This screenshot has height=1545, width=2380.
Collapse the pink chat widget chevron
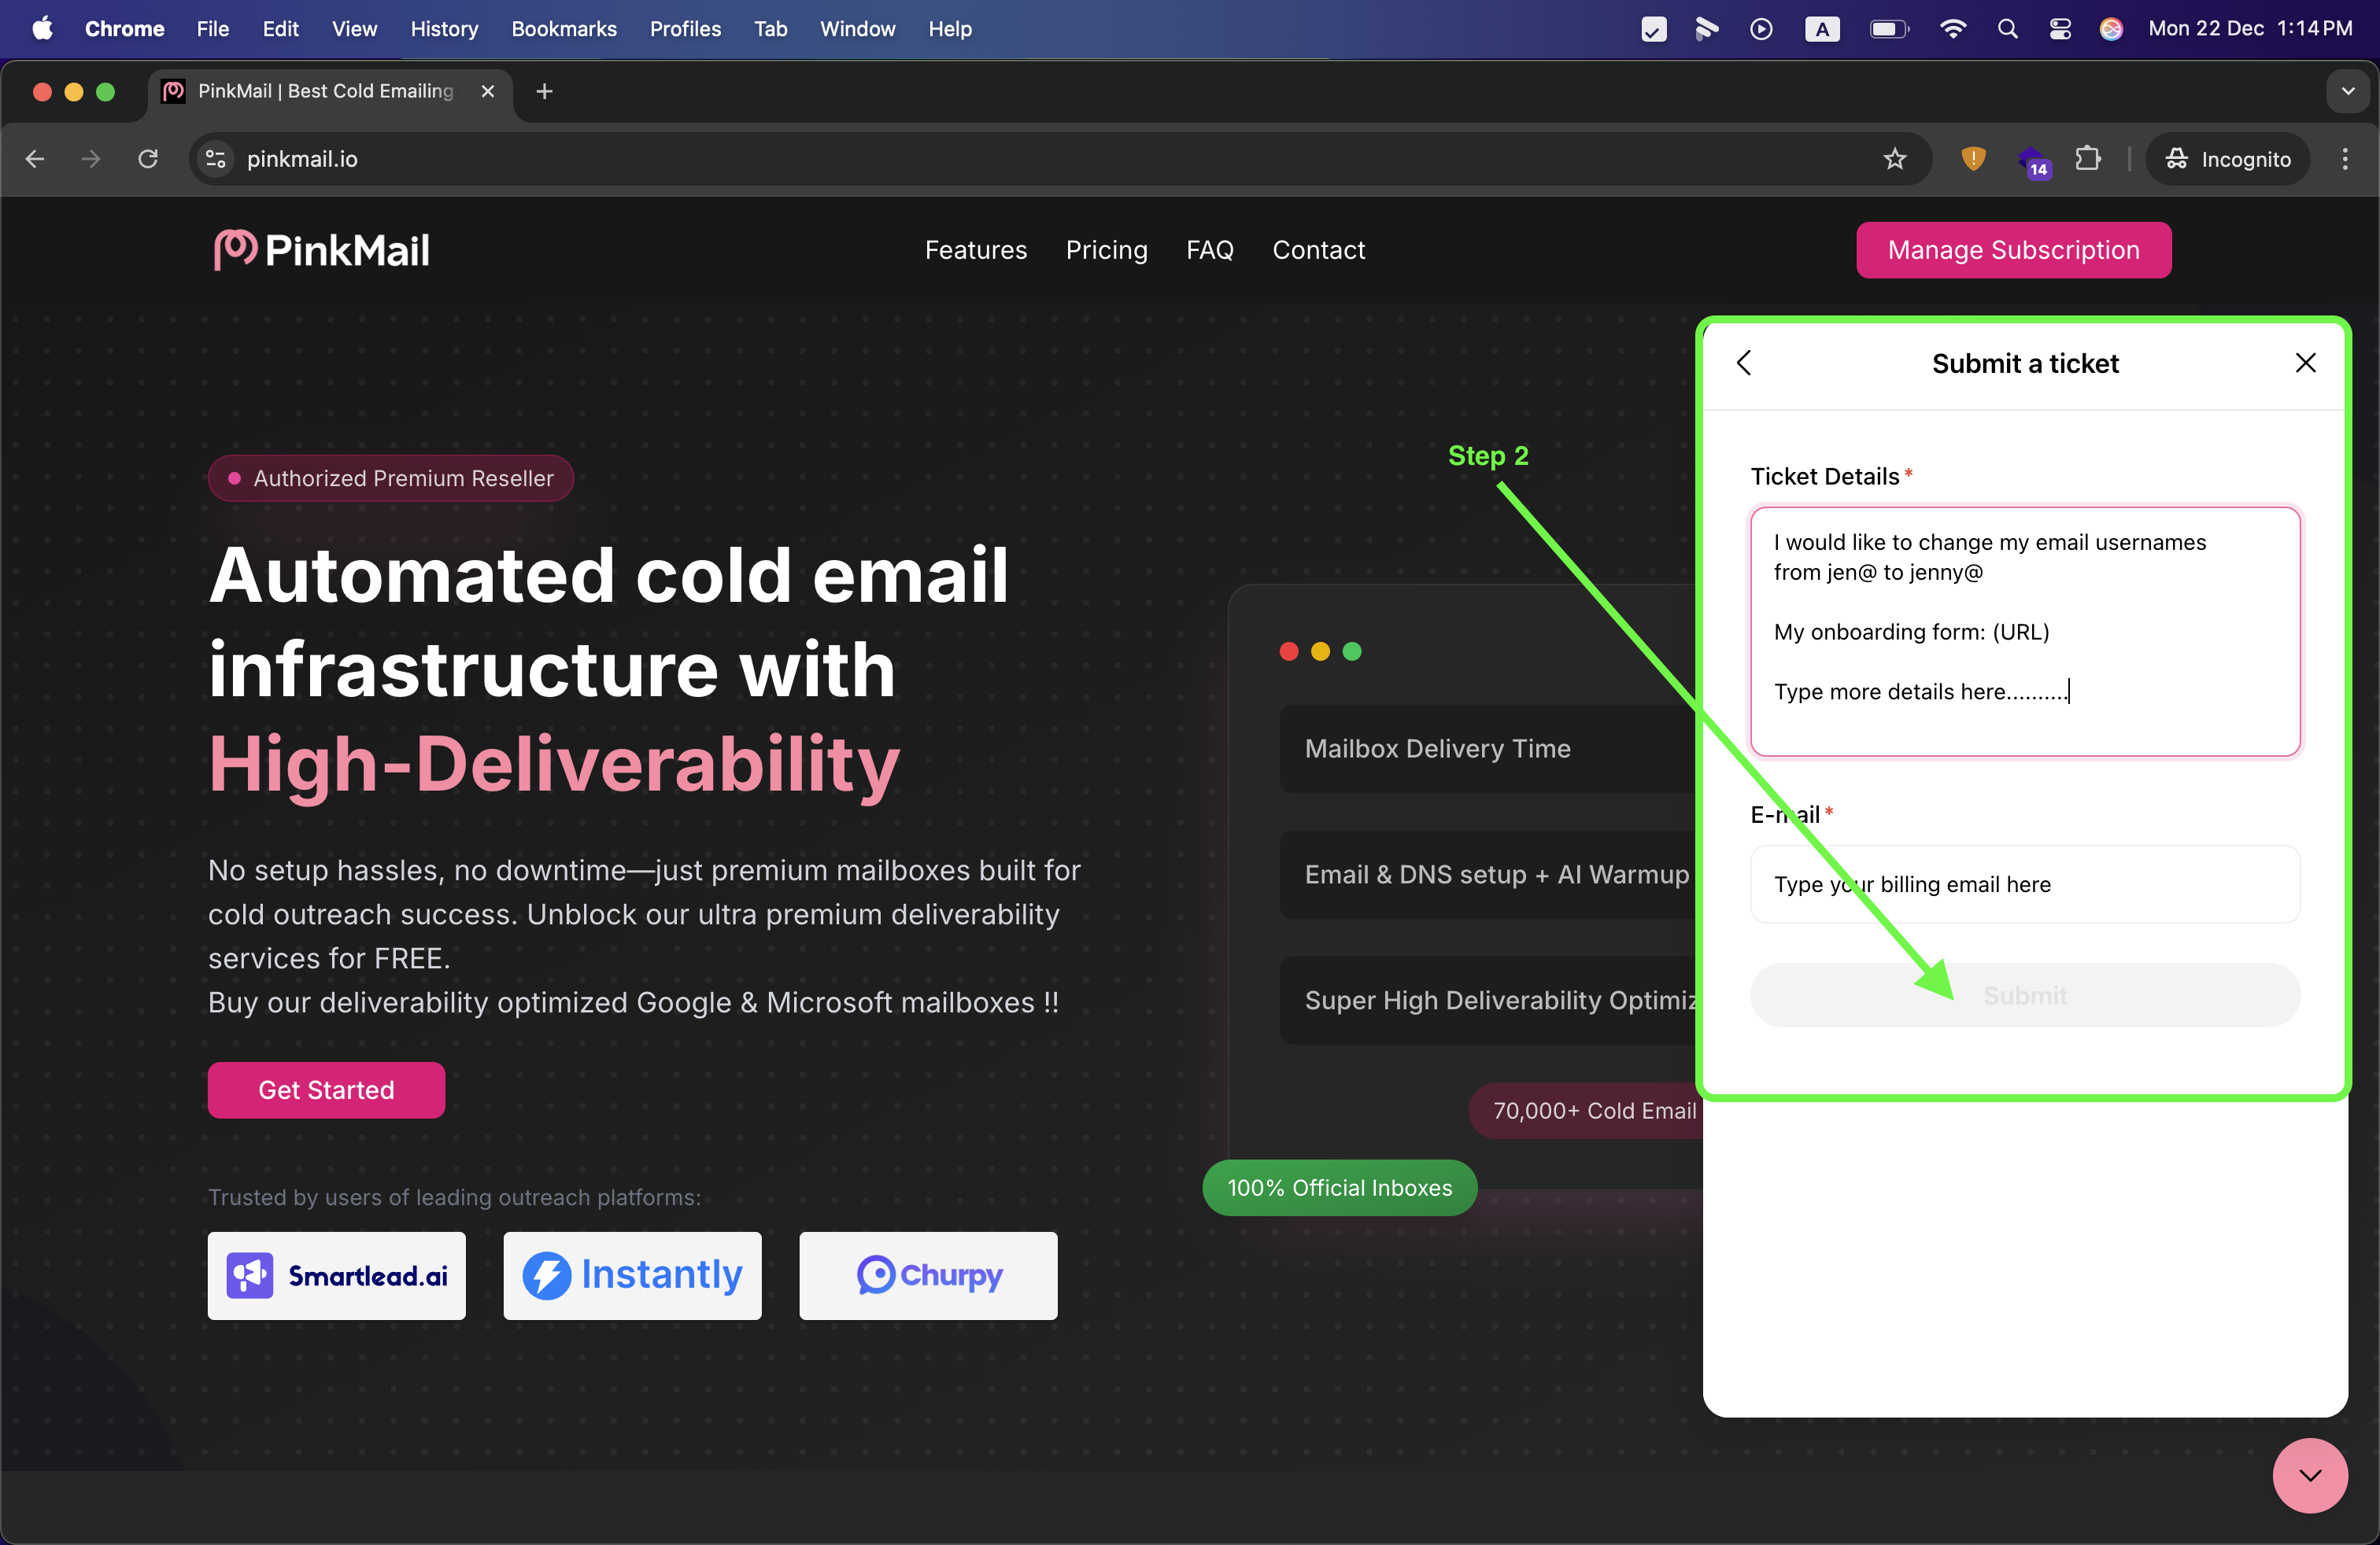2309,1475
